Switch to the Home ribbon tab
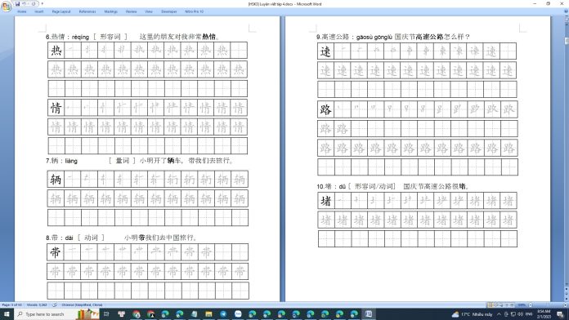 (x=22, y=11)
